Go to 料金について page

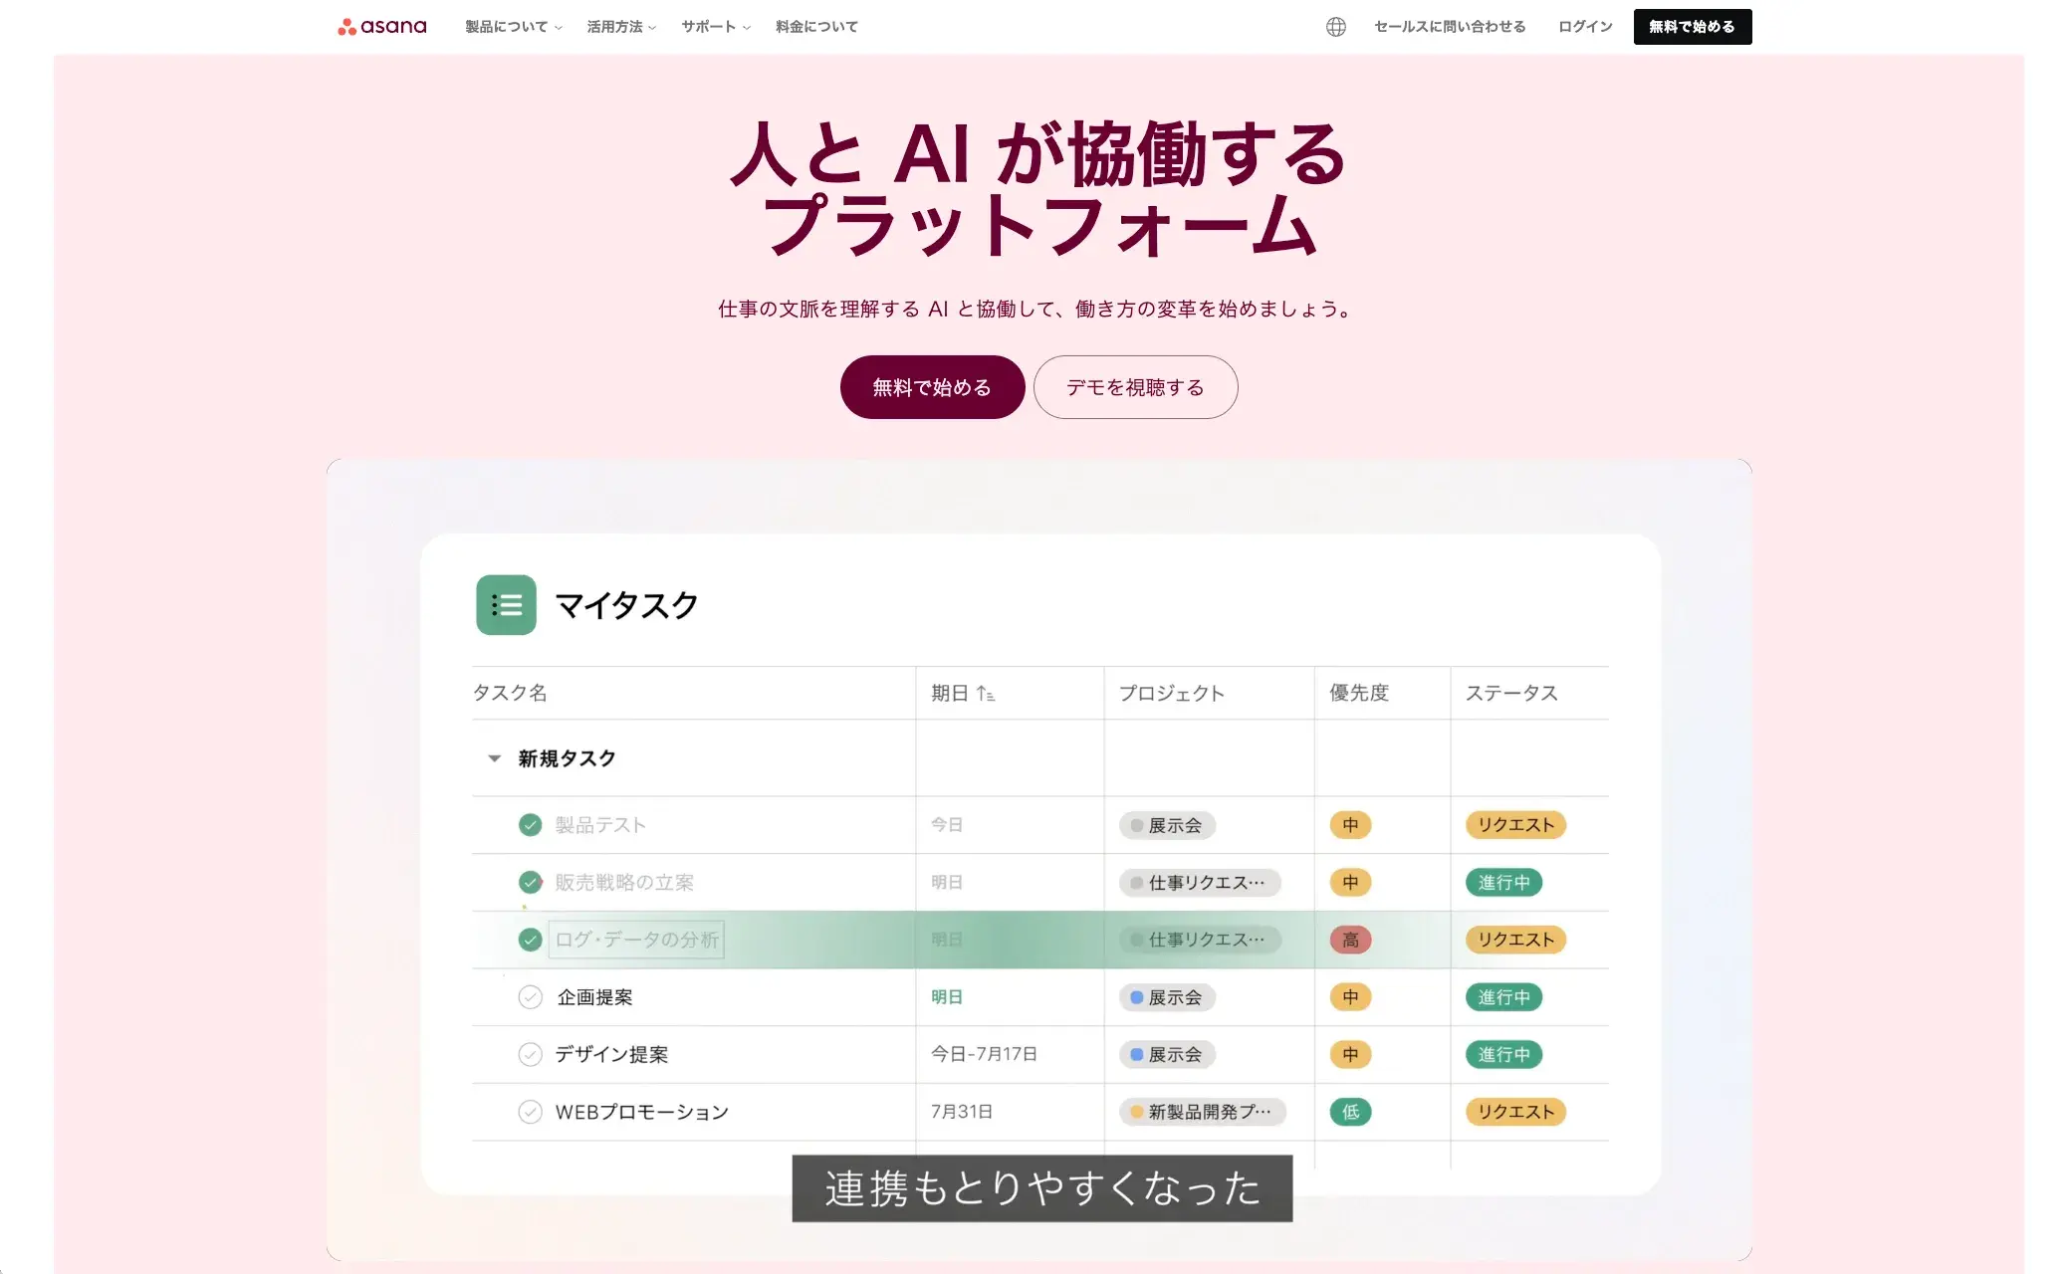[x=816, y=27]
